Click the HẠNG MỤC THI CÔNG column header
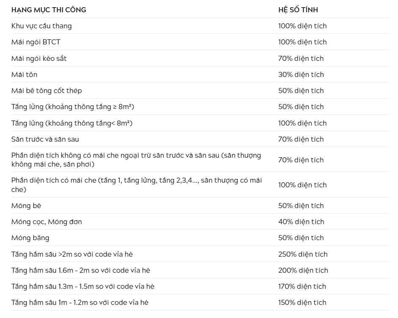This screenshot has width=398, height=318. 49,10
